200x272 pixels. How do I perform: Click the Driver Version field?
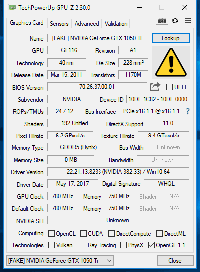click(x=118, y=172)
